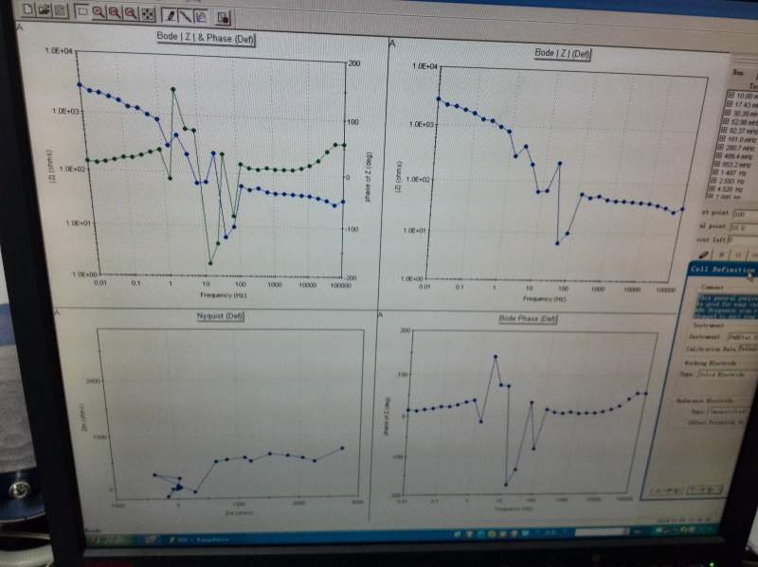Open the Calibration Data field

pyautogui.click(x=748, y=348)
